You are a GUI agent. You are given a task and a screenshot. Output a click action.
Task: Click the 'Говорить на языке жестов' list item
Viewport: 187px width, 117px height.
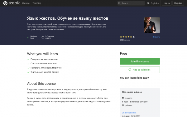tap(44, 59)
